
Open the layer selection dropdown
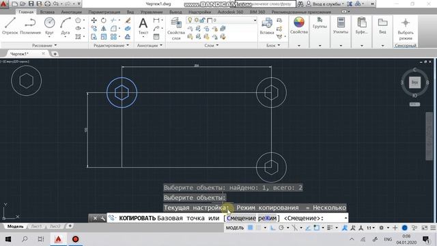[255, 20]
